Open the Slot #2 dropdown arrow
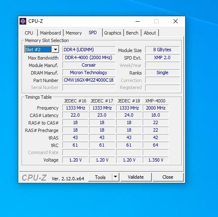The width and height of the screenshot is (218, 217). 55,50
